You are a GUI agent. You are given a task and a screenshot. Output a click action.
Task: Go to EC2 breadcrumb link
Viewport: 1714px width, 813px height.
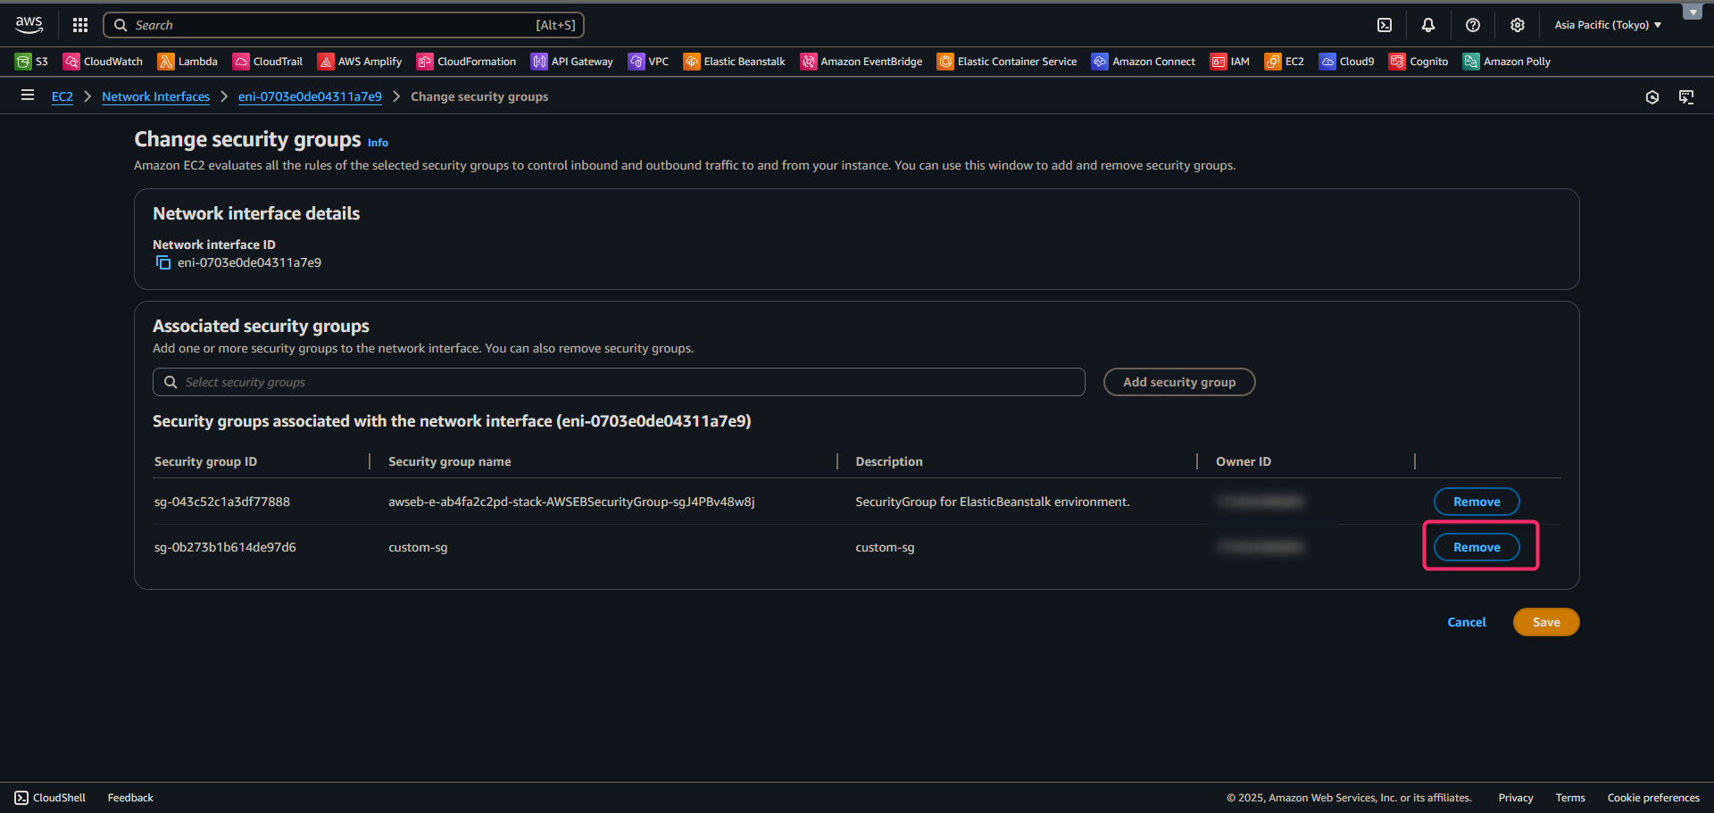click(x=62, y=96)
